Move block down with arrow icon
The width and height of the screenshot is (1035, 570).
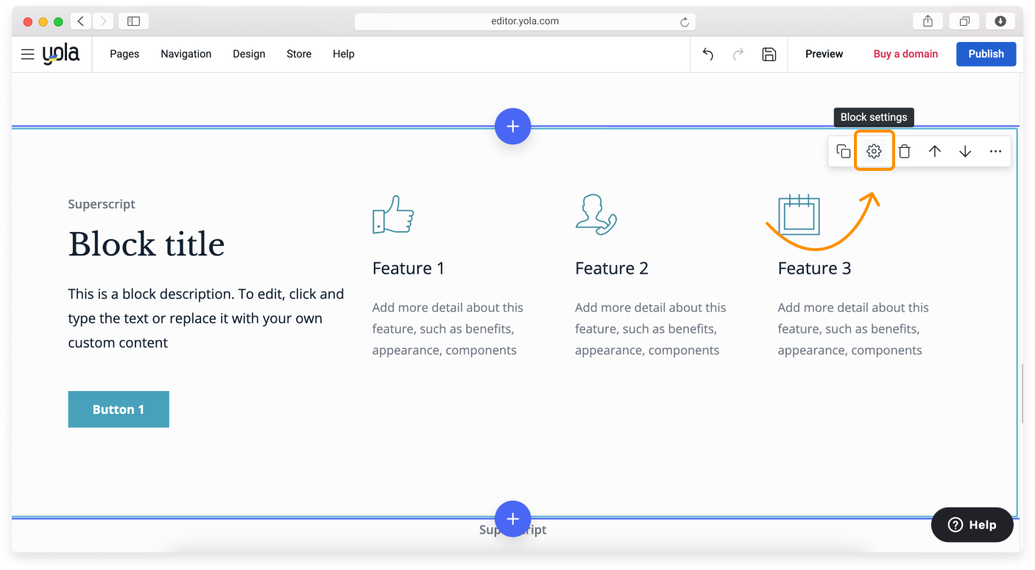(x=965, y=151)
